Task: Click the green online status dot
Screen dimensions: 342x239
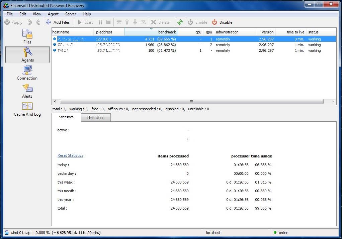Action: click(x=275, y=232)
